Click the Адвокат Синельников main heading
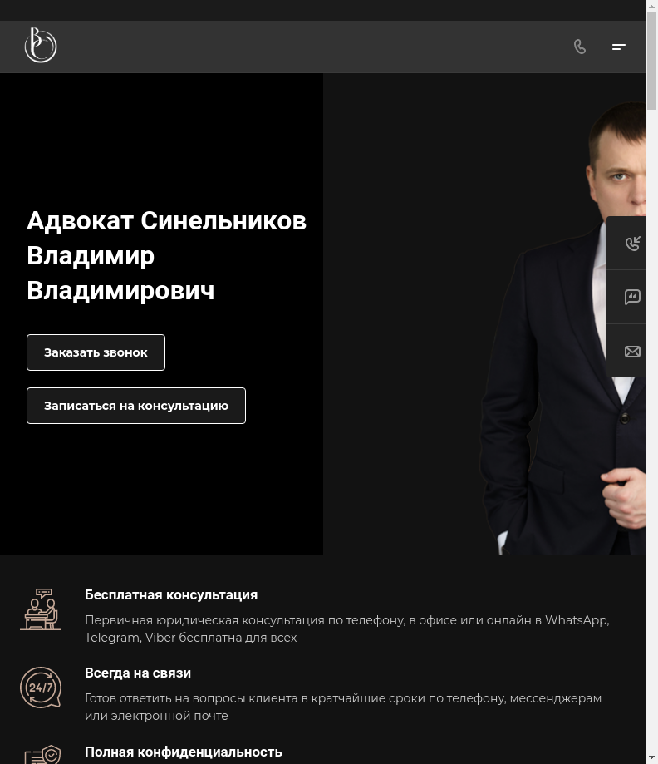The height and width of the screenshot is (764, 658). click(166, 255)
